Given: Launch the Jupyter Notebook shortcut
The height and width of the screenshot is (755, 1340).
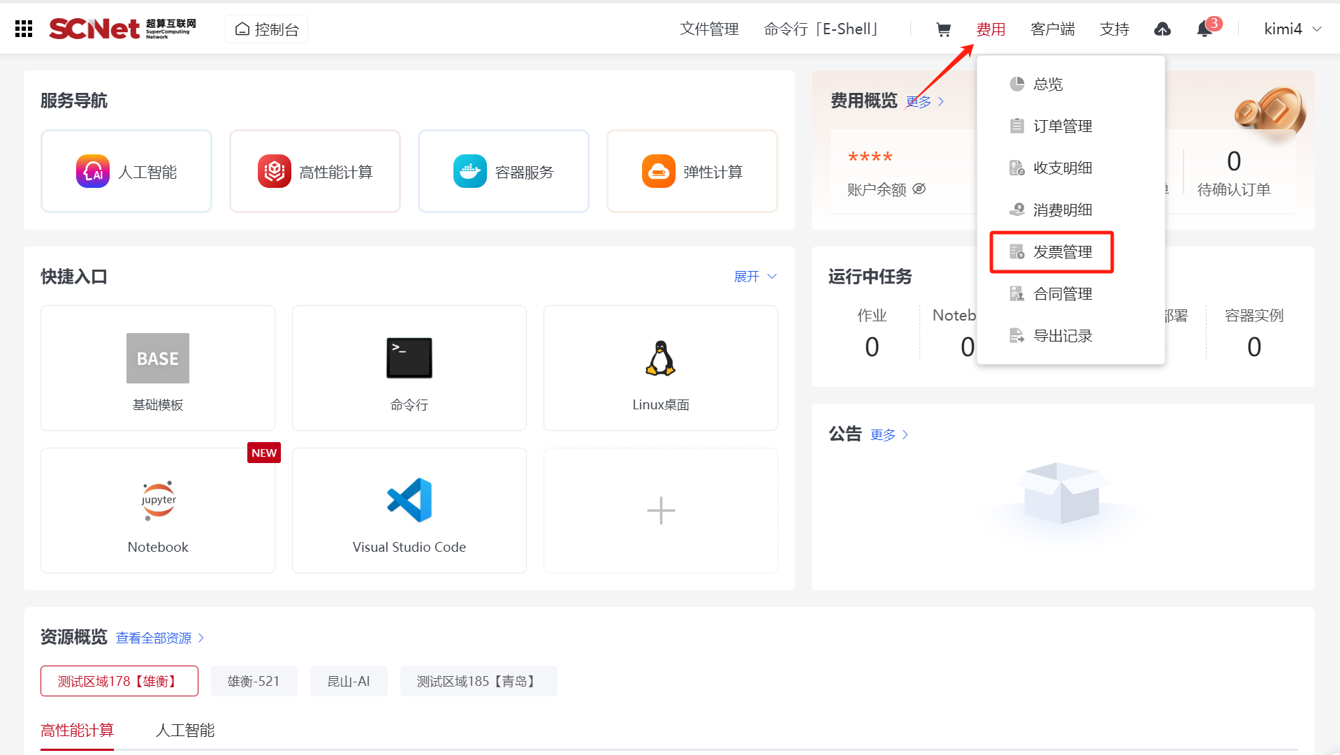Looking at the screenshot, I should click(x=158, y=511).
